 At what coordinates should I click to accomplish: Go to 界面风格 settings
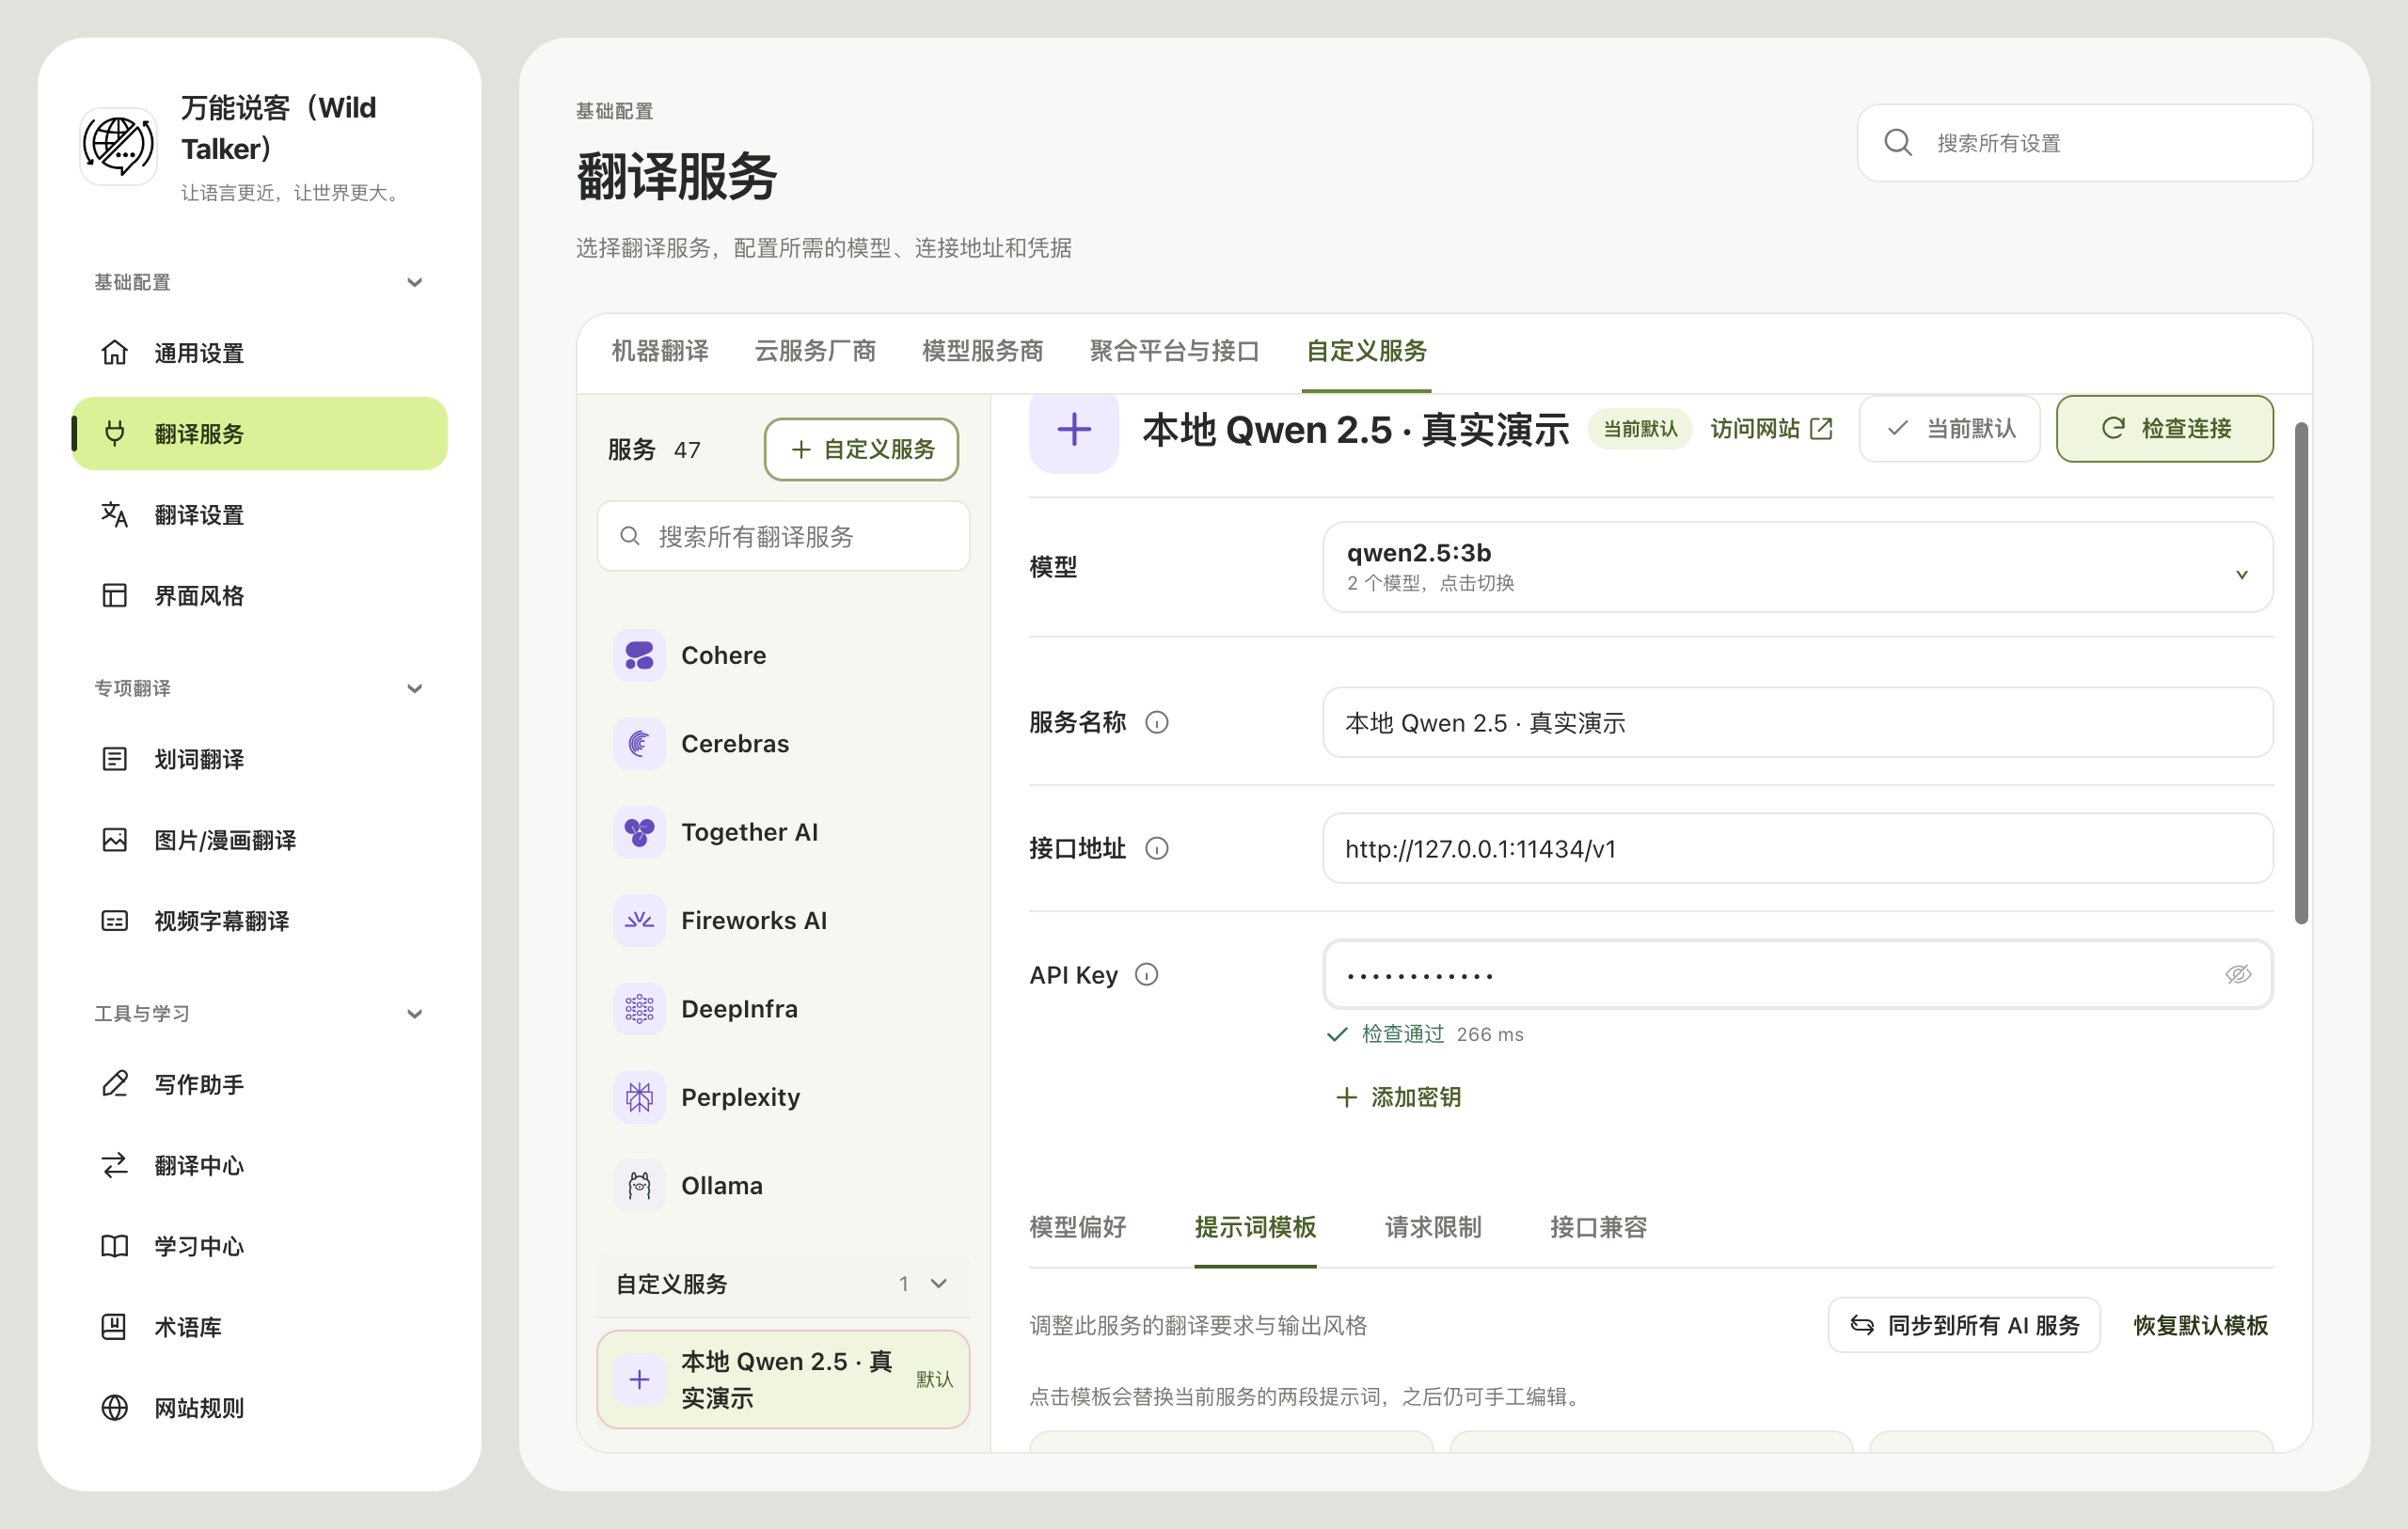(x=259, y=596)
